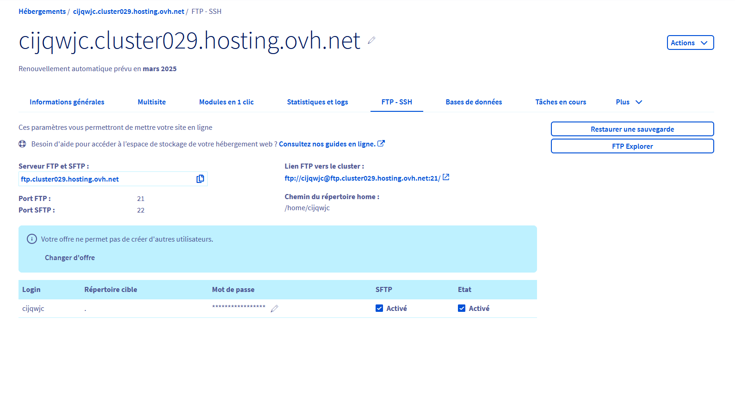The height and width of the screenshot is (395, 735).
Task: Toggle the SFTP Activé checkbox
Action: pos(379,308)
